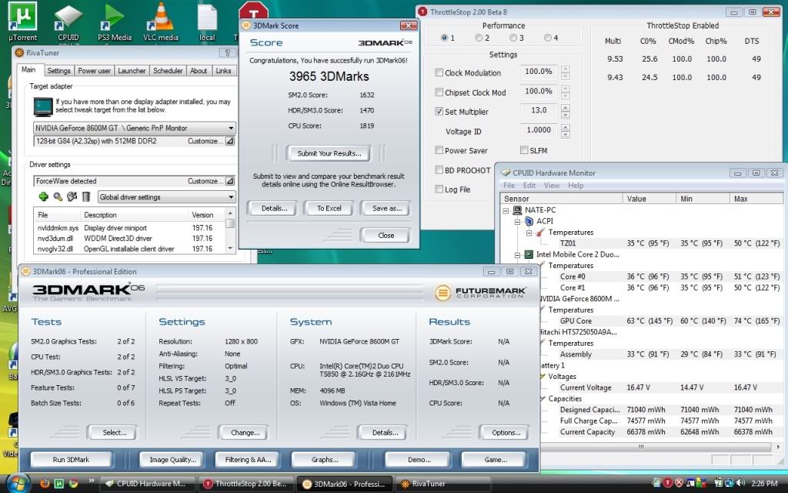
Task: Open Image Quality in 3DMark06
Action: (x=172, y=459)
